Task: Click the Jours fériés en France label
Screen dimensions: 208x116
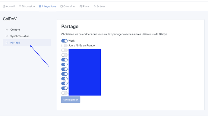Action: pyautogui.click(x=81, y=46)
